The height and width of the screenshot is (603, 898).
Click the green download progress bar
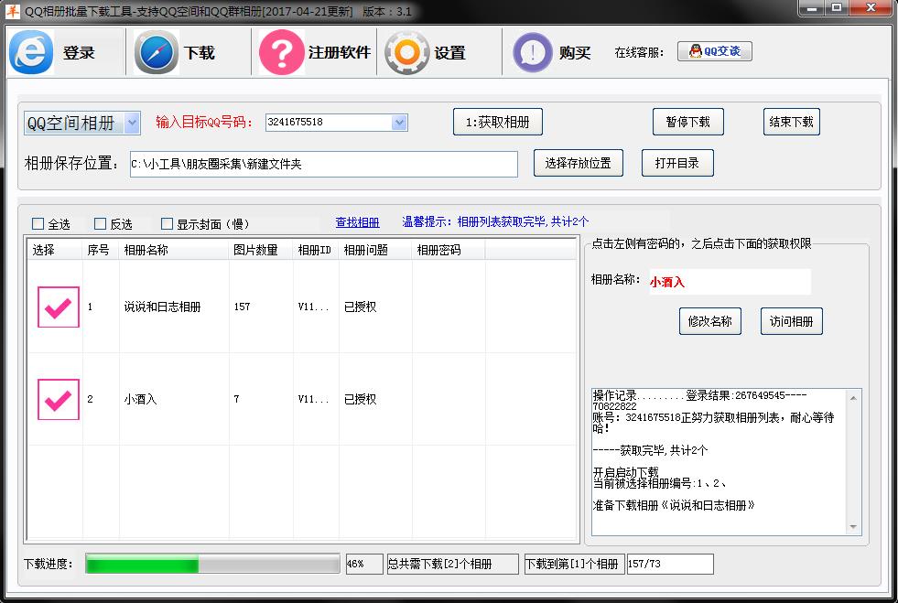[212, 564]
